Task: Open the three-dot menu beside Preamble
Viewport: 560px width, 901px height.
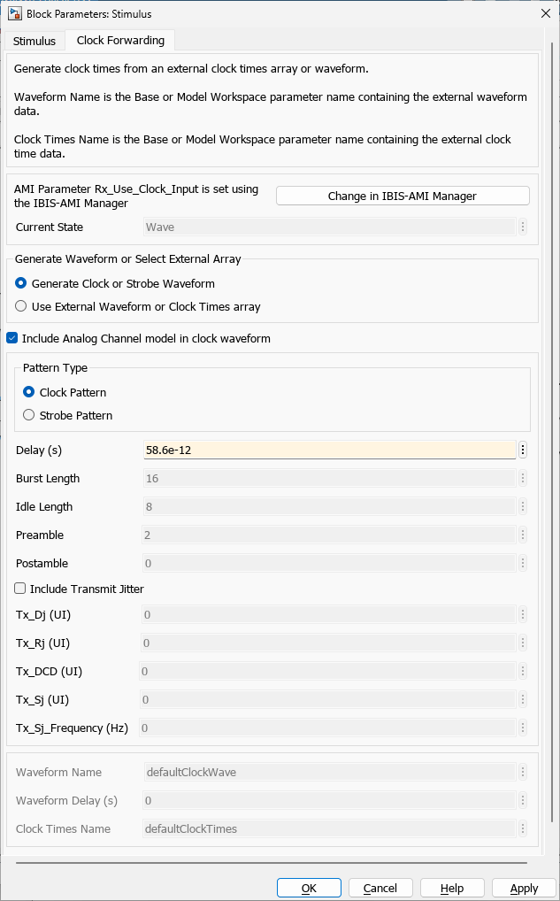Action: tap(523, 535)
